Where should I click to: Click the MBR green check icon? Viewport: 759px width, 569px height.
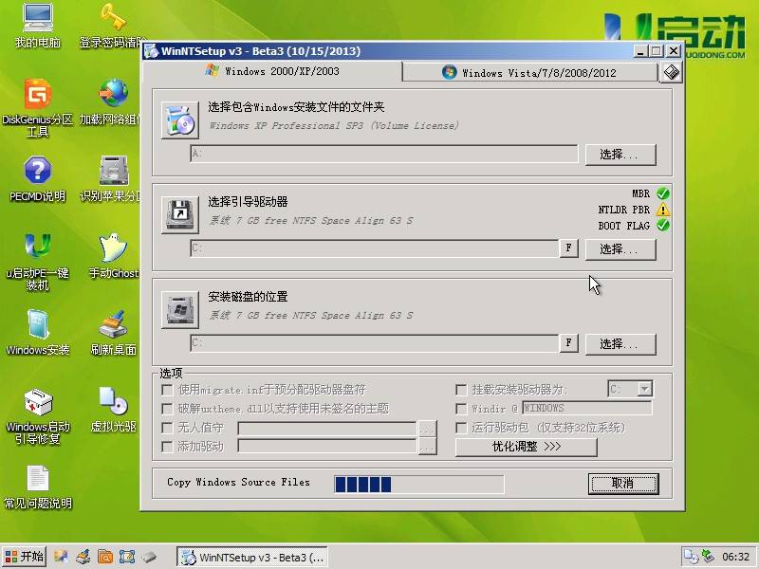click(664, 193)
